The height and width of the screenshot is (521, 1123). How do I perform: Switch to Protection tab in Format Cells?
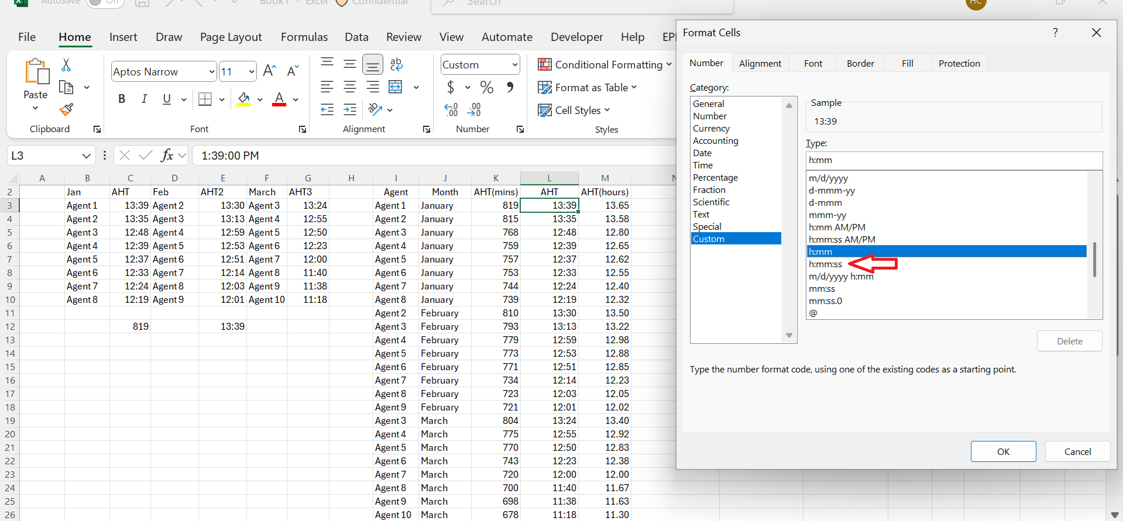click(959, 63)
